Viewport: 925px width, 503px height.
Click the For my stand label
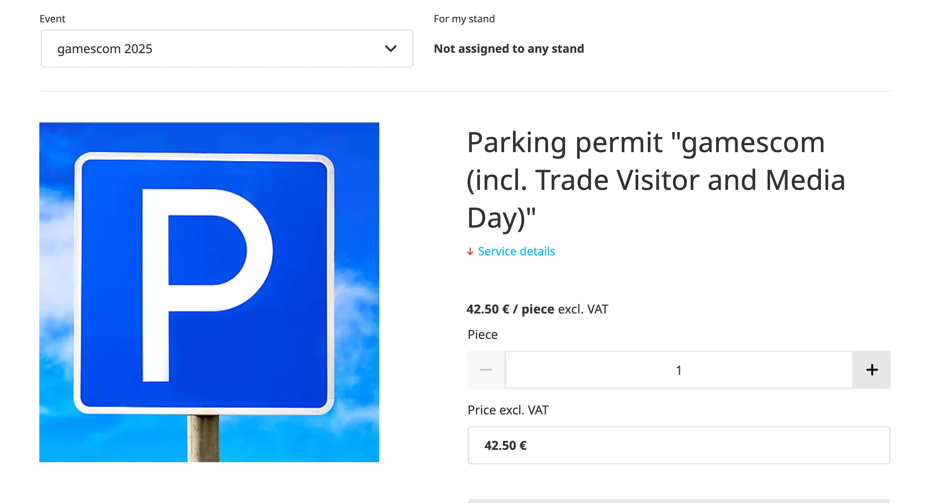point(464,18)
